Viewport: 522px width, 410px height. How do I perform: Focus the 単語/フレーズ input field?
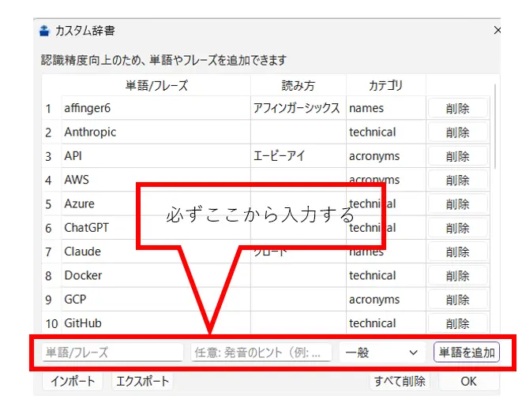(112, 352)
